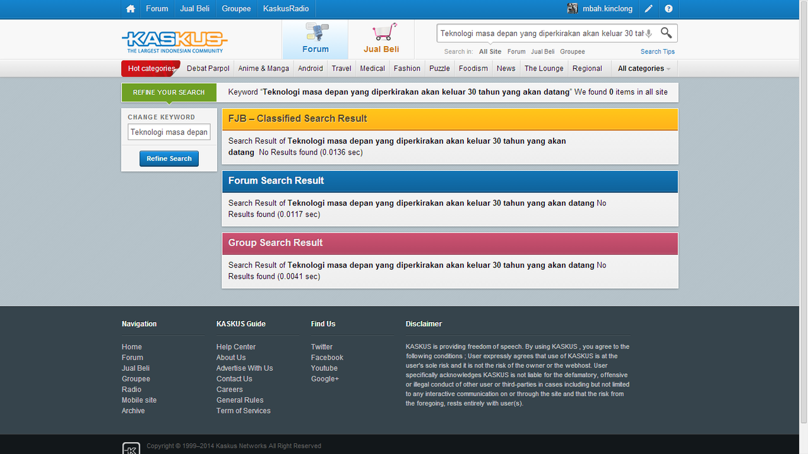
Task: Open General Rules link
Action: [x=240, y=400]
